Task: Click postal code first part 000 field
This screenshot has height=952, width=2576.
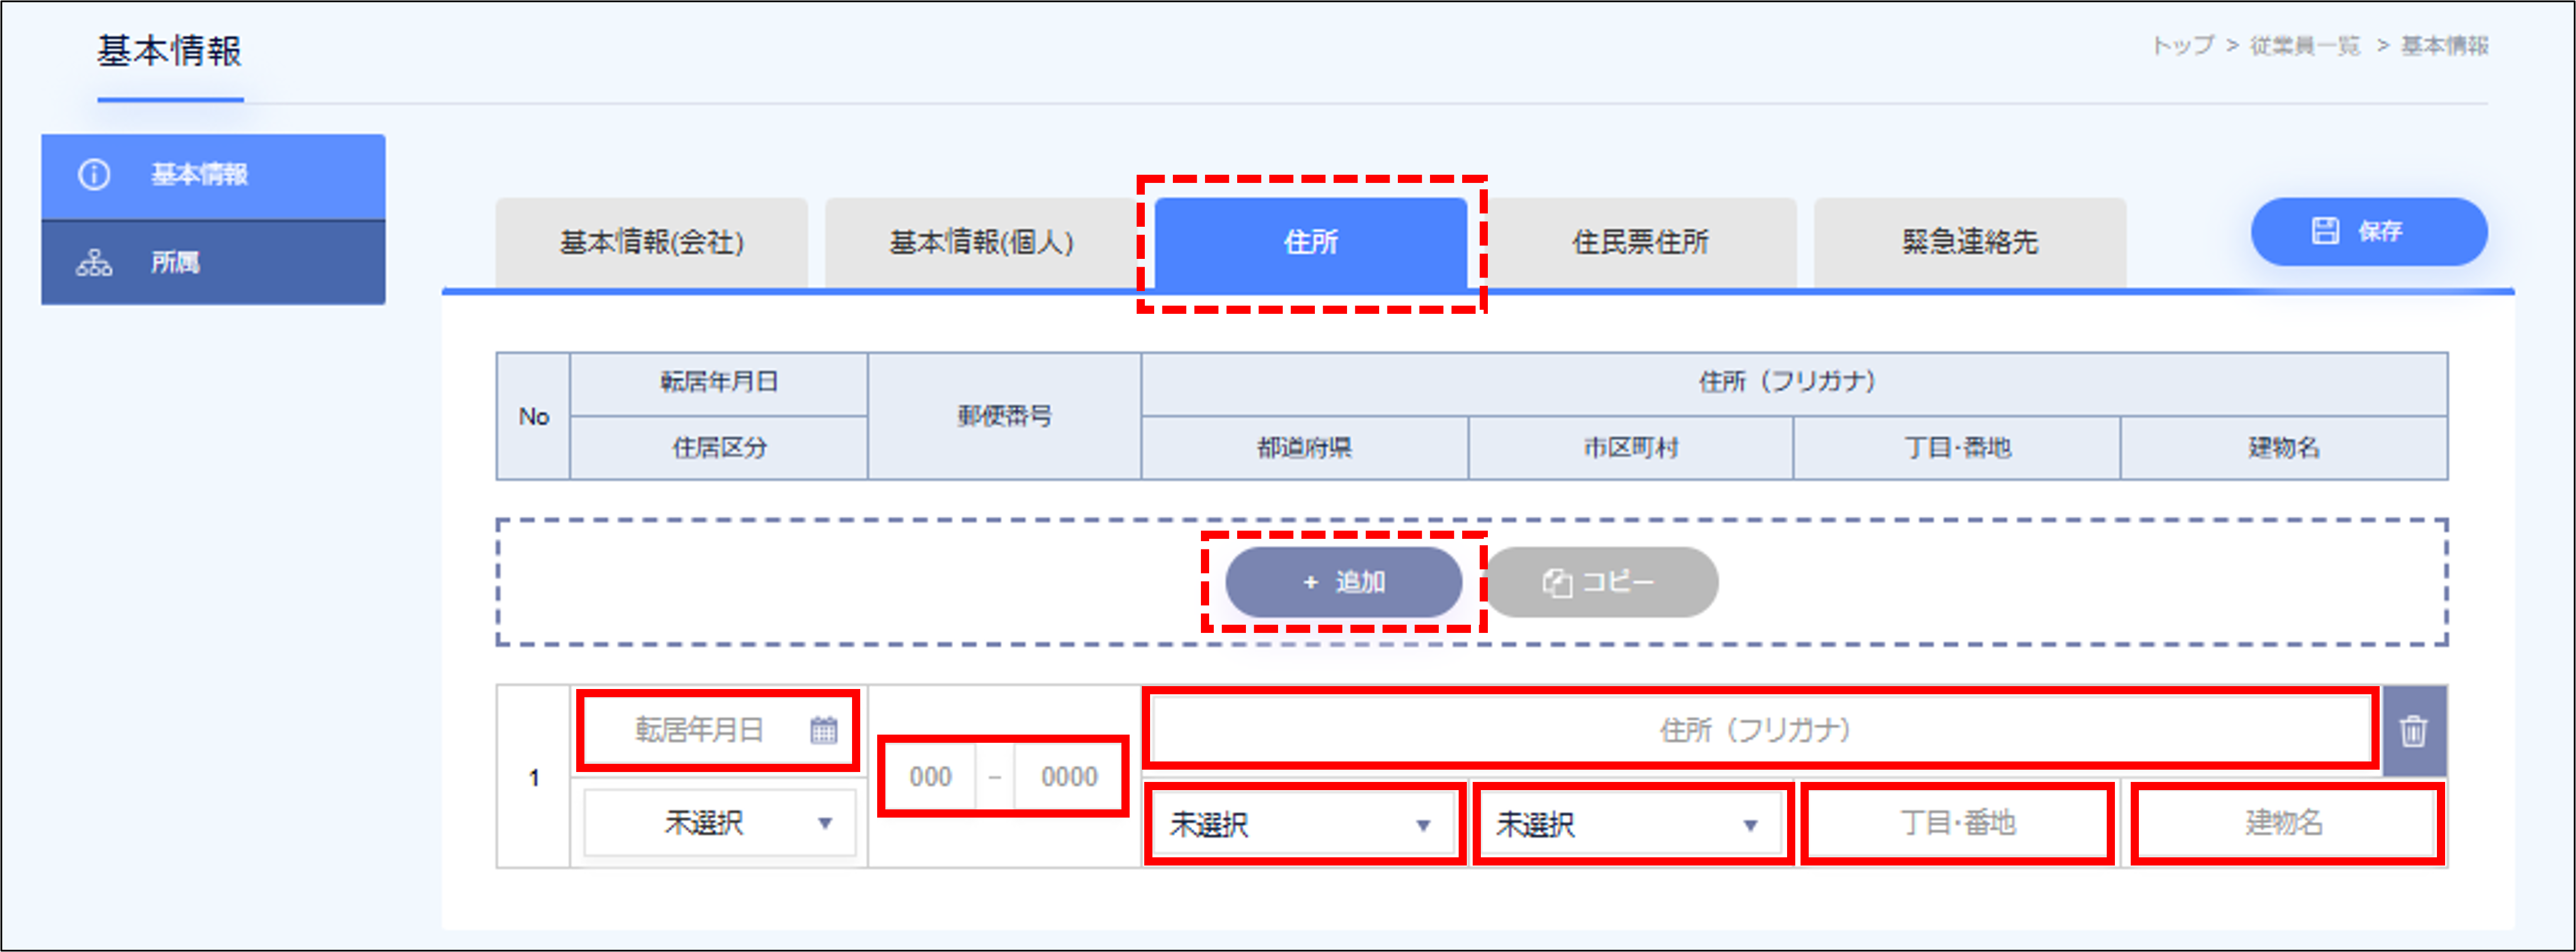Action: [930, 777]
